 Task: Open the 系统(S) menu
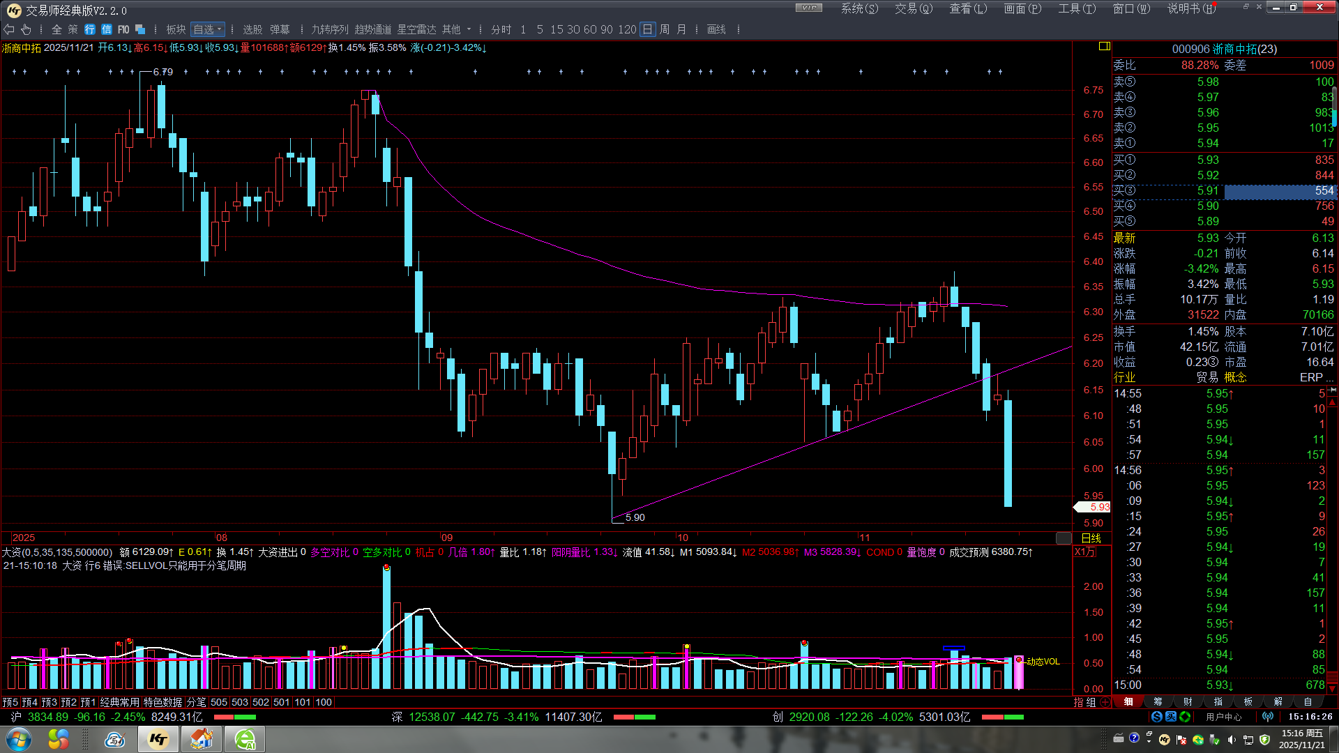pyautogui.click(x=859, y=8)
